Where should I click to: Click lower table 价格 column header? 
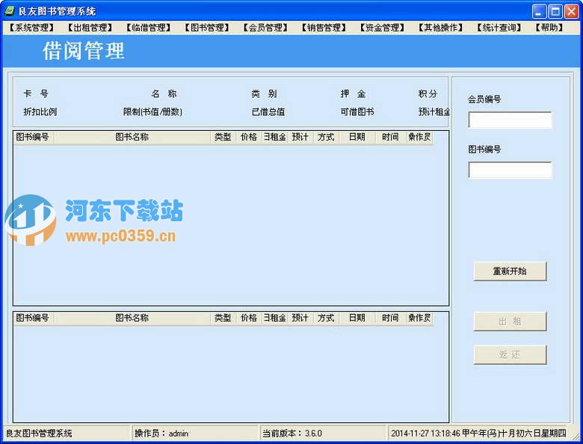pos(249,318)
